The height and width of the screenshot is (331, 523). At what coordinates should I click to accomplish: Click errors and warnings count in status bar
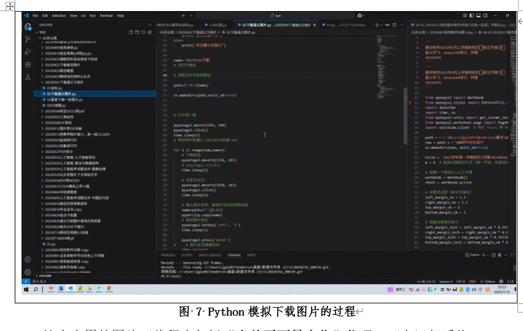tap(39, 281)
